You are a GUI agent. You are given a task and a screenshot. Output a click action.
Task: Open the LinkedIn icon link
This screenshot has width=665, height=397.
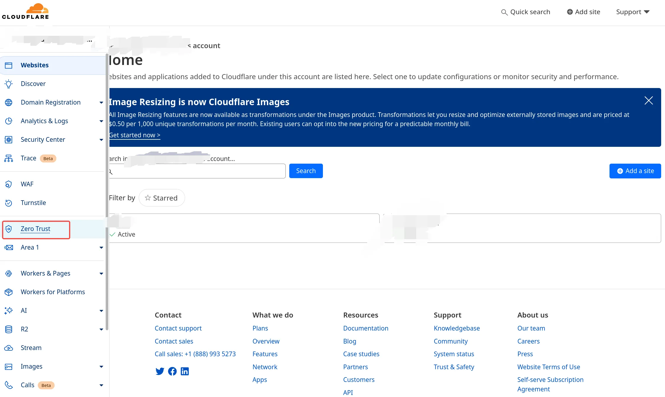pyautogui.click(x=185, y=371)
